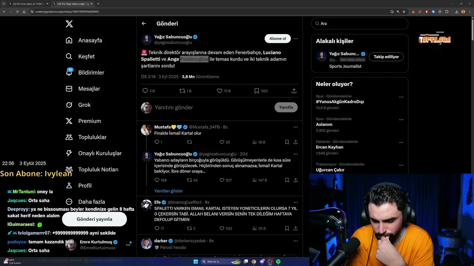The image size is (474, 266).
Task: Open more options on darker's reply
Action: (296, 241)
